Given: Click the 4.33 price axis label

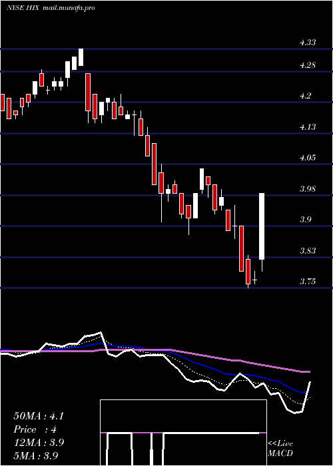Looking at the screenshot, I should click(308, 43).
